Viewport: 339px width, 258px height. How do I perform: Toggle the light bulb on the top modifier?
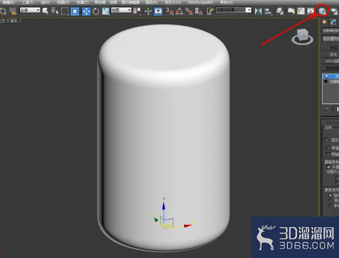click(327, 76)
